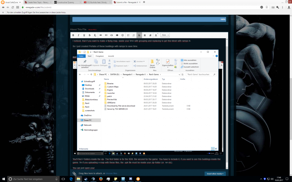Screen dimensions: 292x182
Task: Switch to the Create New Topic browser tab
Action: point(38,2)
